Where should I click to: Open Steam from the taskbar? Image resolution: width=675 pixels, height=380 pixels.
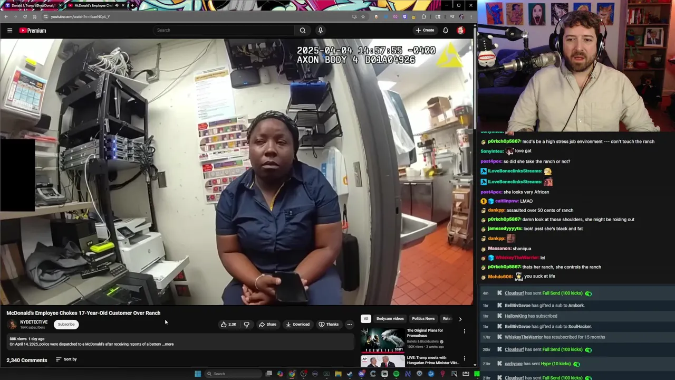coord(350,374)
